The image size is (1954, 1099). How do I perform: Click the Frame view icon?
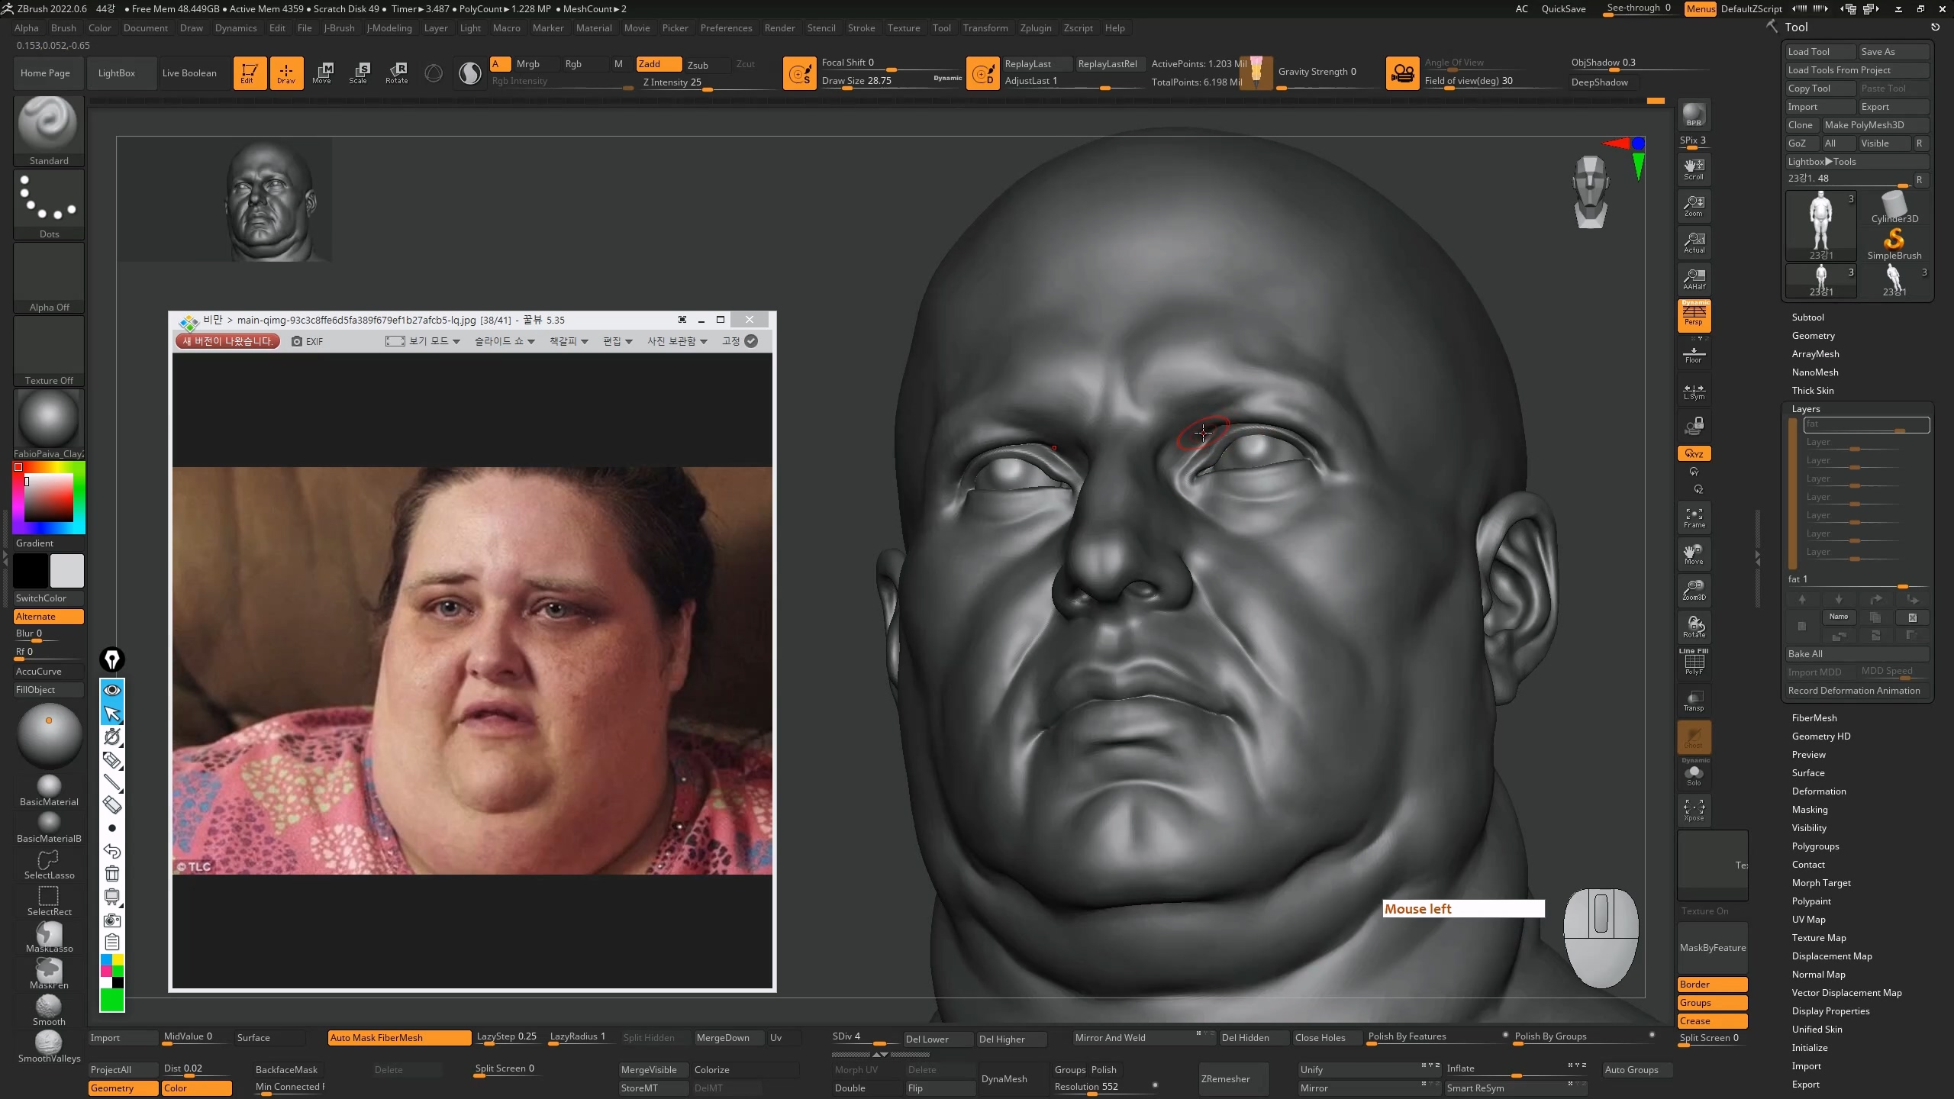(x=1694, y=517)
